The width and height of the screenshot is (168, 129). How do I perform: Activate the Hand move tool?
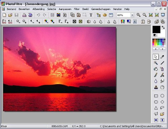162,87
